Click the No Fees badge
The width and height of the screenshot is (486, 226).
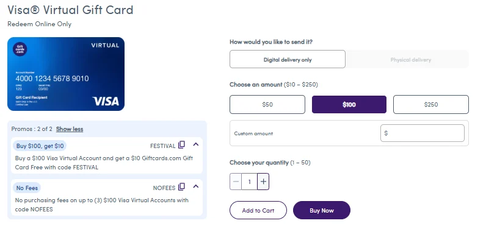click(27, 188)
